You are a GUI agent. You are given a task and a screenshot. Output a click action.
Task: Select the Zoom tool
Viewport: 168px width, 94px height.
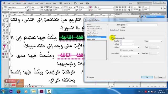click(7, 42)
